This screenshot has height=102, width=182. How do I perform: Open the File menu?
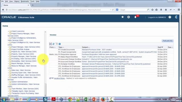click(2, 1)
